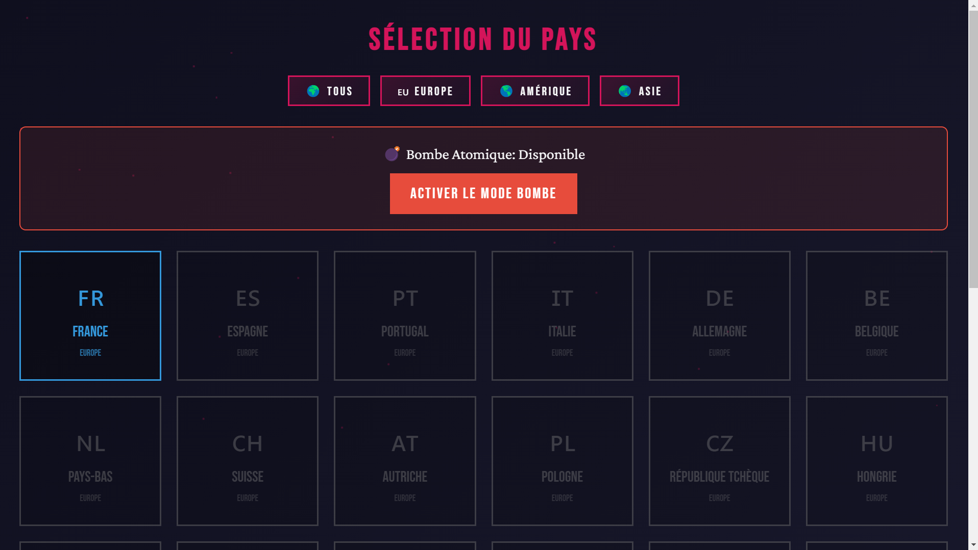Viewport: 978px width, 550px height.
Task: Show all countries with Tous filter
Action: pos(329,91)
